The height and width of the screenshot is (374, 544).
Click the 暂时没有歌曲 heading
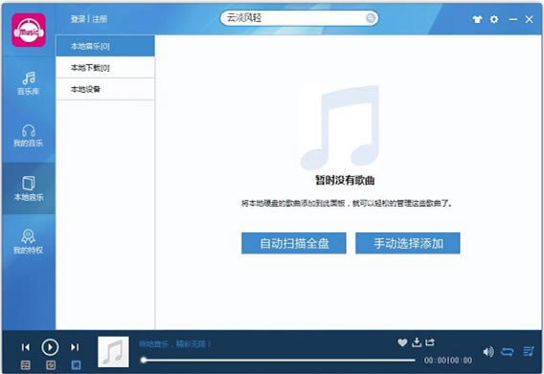click(x=345, y=180)
